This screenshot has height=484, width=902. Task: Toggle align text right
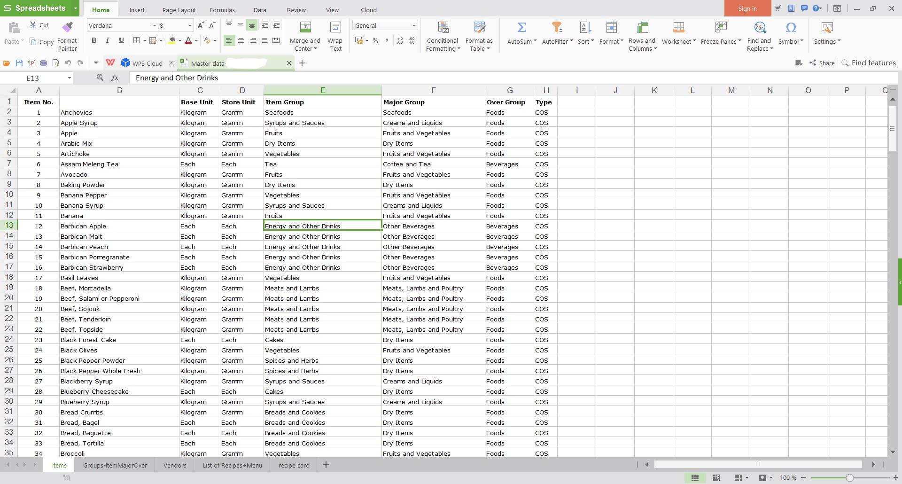pyautogui.click(x=253, y=41)
